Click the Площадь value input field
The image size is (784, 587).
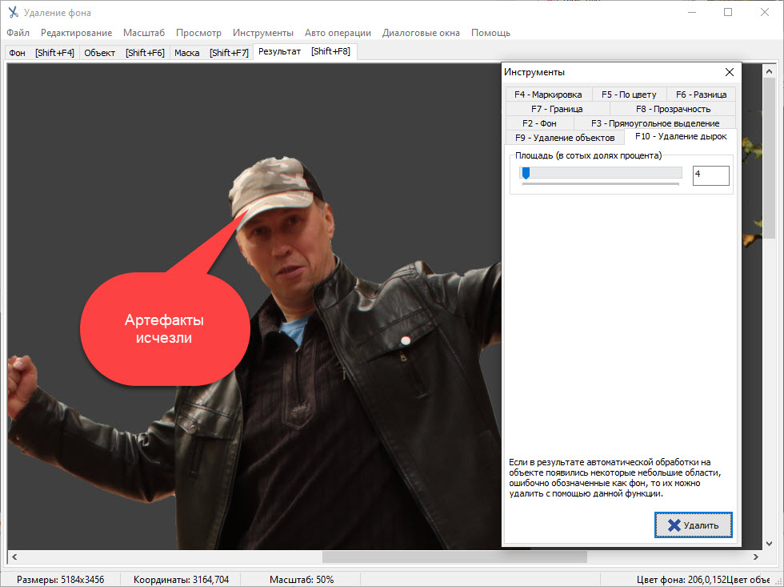(x=710, y=175)
